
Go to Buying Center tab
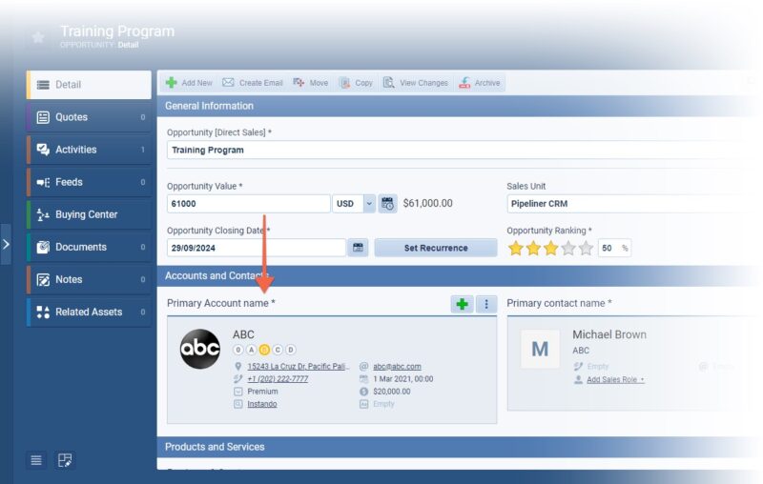point(89,214)
